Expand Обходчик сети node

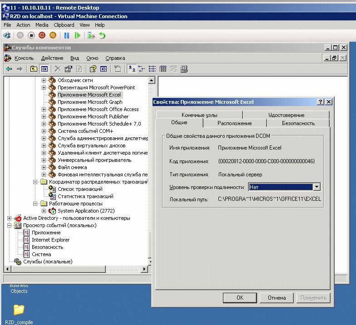(x=44, y=80)
